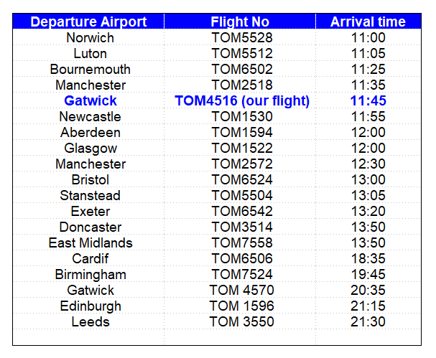Click the Flight No column header
The height and width of the screenshot is (358, 436).
click(x=240, y=22)
